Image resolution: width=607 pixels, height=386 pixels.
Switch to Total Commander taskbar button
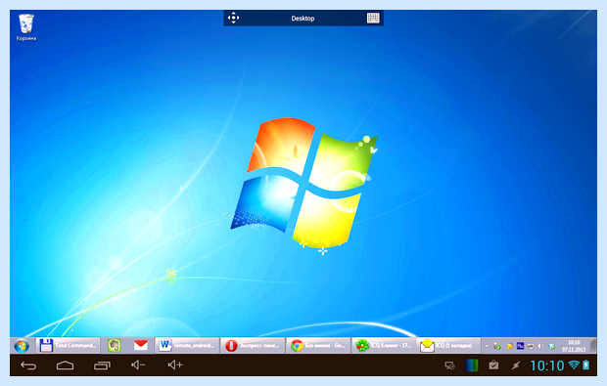click(x=69, y=345)
